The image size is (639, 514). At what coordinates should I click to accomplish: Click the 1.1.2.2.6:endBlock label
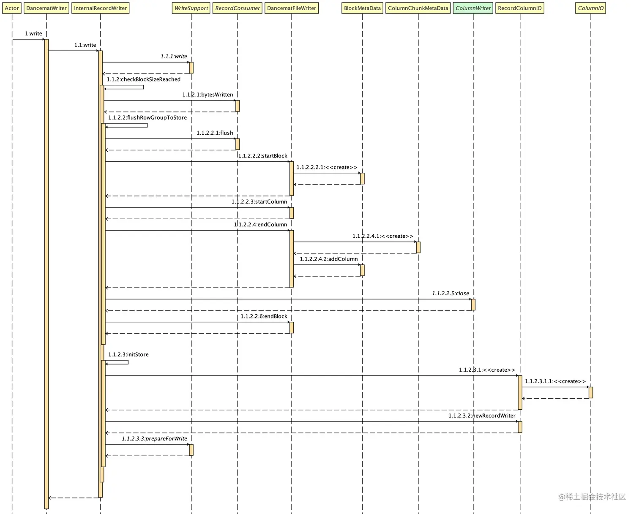(x=264, y=316)
